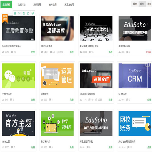Select the 官方应用 tab
Viewport: 152px width, 152px height.
53,5
